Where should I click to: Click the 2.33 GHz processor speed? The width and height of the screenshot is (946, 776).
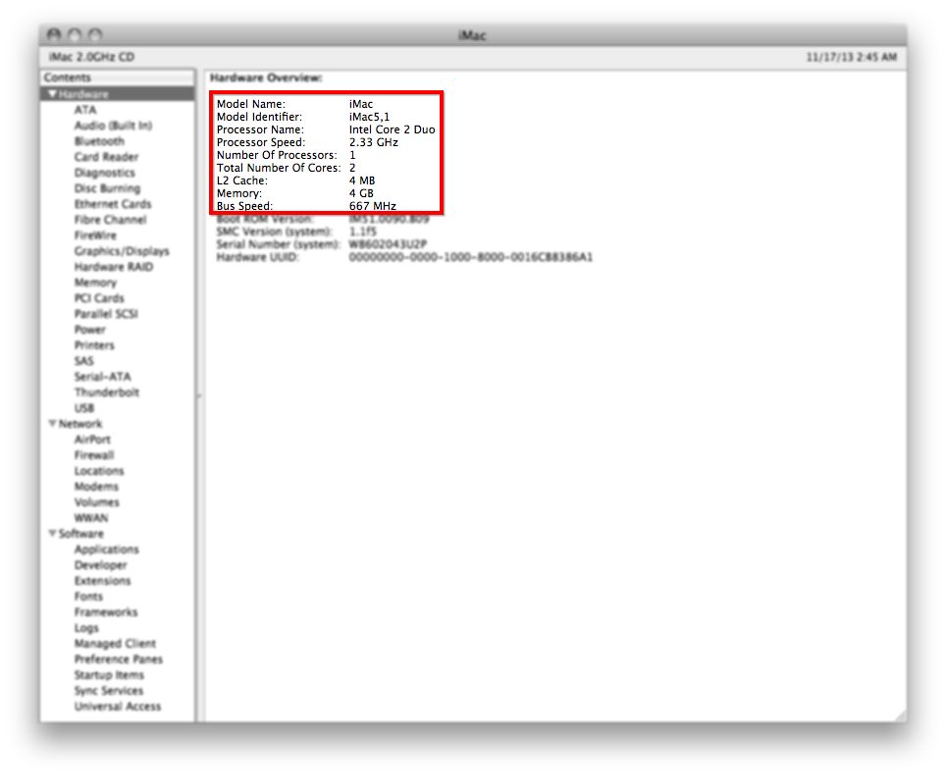tap(374, 141)
